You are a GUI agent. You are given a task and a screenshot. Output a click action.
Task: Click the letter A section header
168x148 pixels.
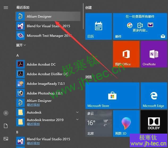pos(18,55)
